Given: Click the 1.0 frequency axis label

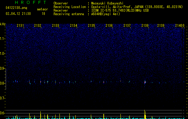Looking at the screenshot, I should (x=2, y=54).
